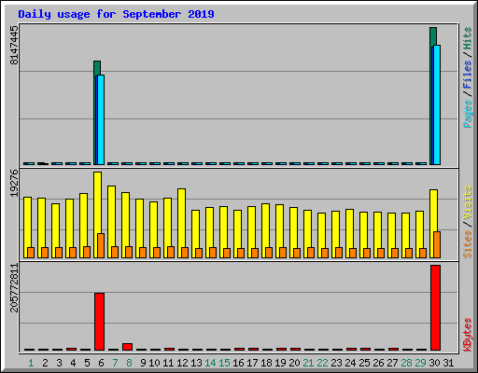The height and width of the screenshot is (373, 478).
Task: Click the day label 17
Action: tap(252, 363)
